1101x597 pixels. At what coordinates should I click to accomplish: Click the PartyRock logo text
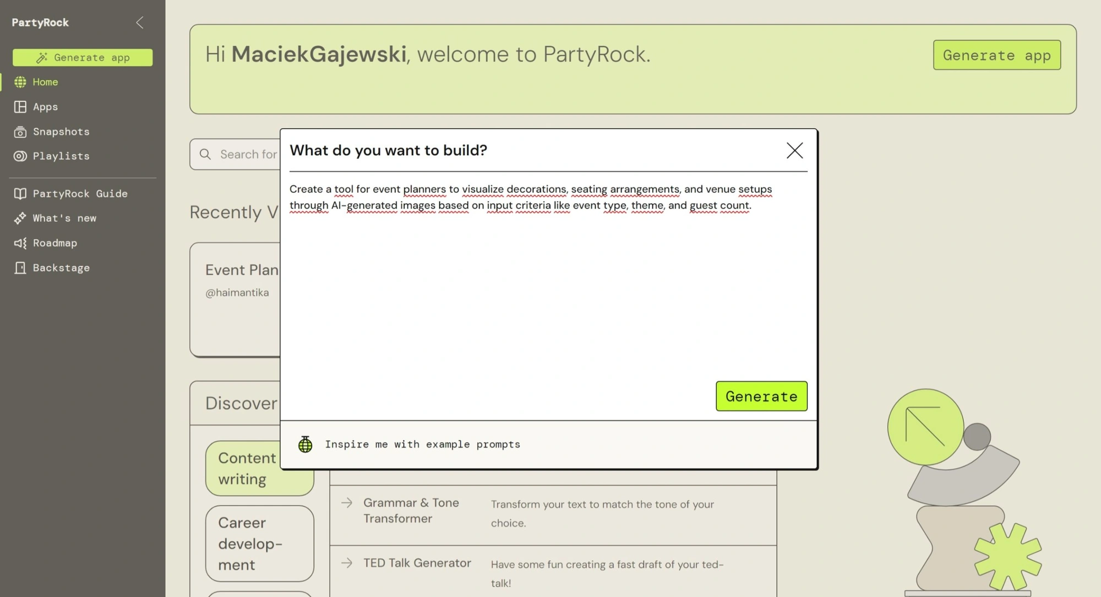pos(40,23)
